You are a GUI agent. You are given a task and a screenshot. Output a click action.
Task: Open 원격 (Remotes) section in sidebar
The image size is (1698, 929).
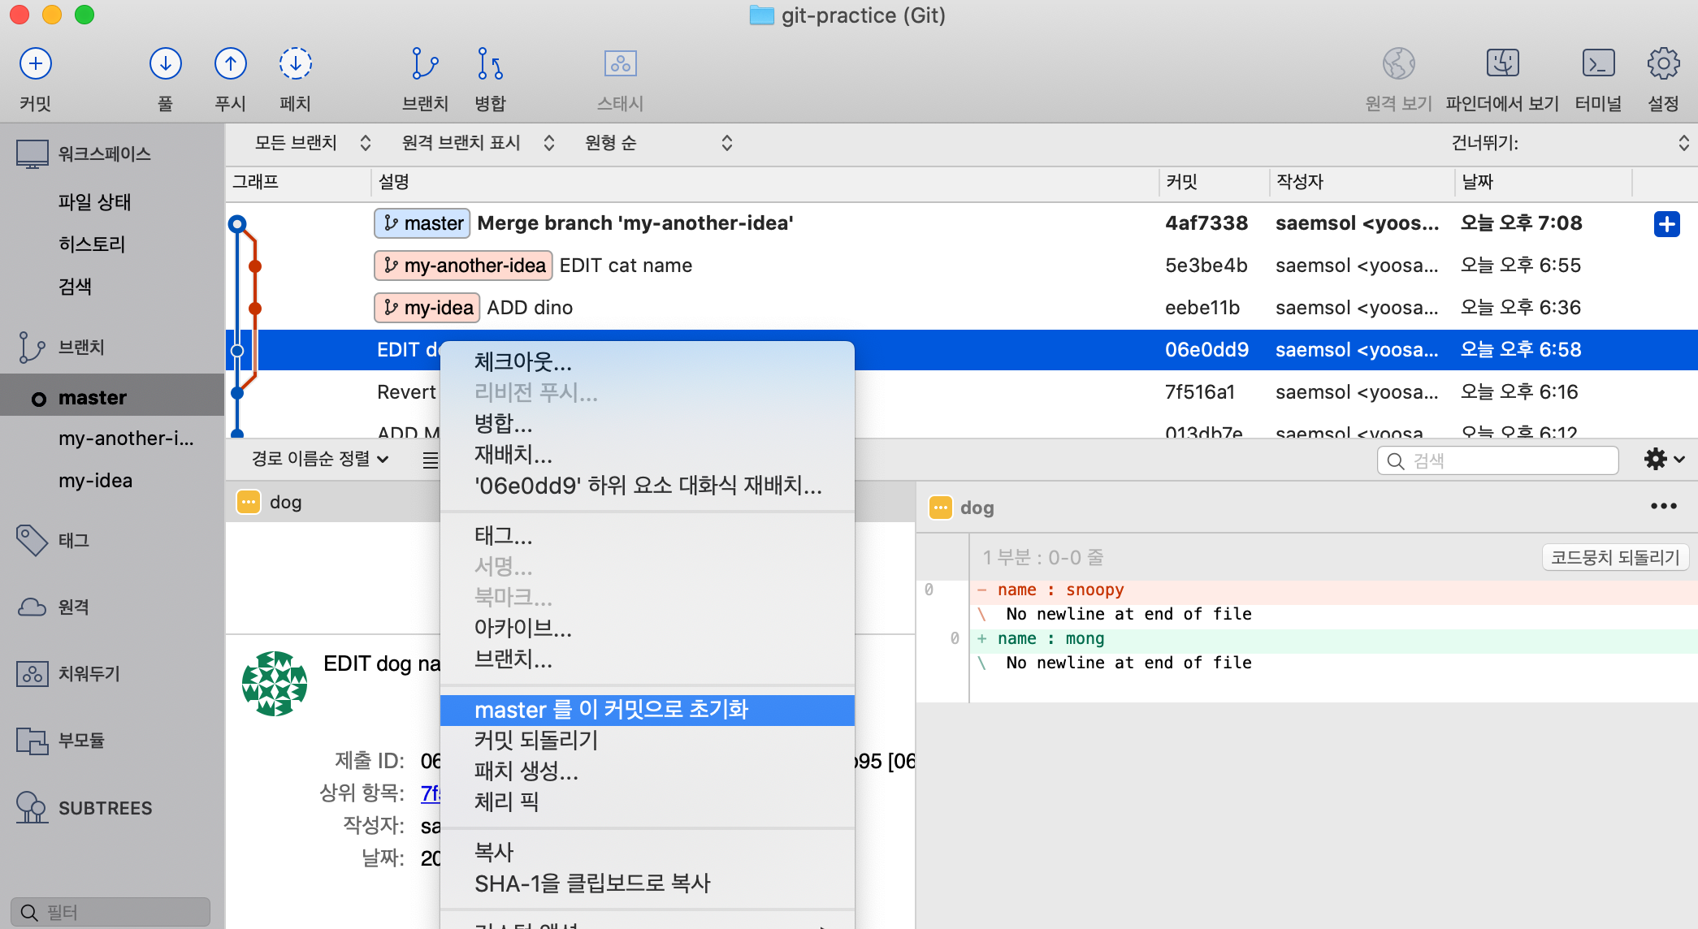pyautogui.click(x=73, y=607)
